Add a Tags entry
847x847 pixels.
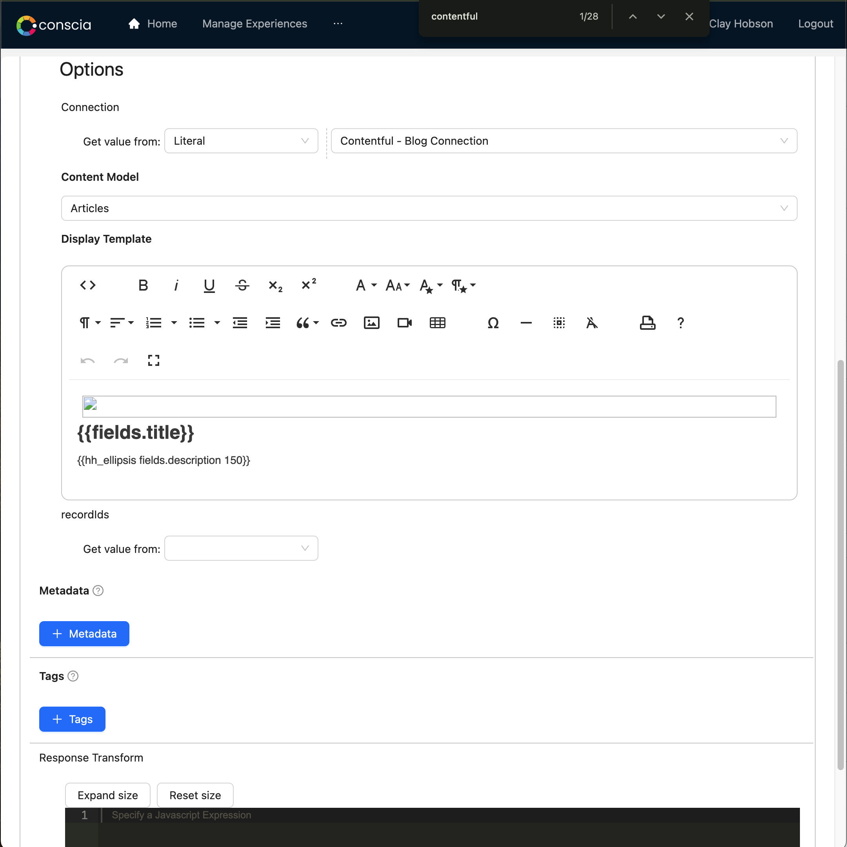click(72, 719)
